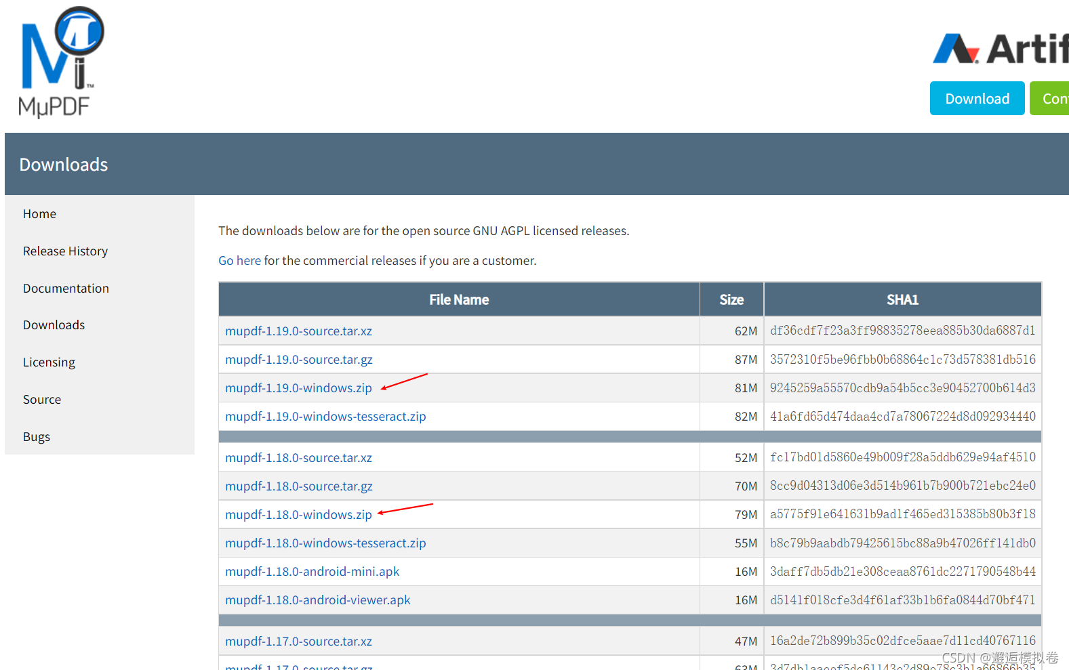Open the Home sidebar item
Viewport: 1069px width, 670px height.
[39, 214]
